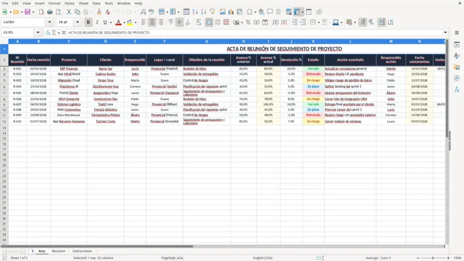Toggle Wrap Text
This screenshot has height=261, width=464.
(x=198, y=22)
